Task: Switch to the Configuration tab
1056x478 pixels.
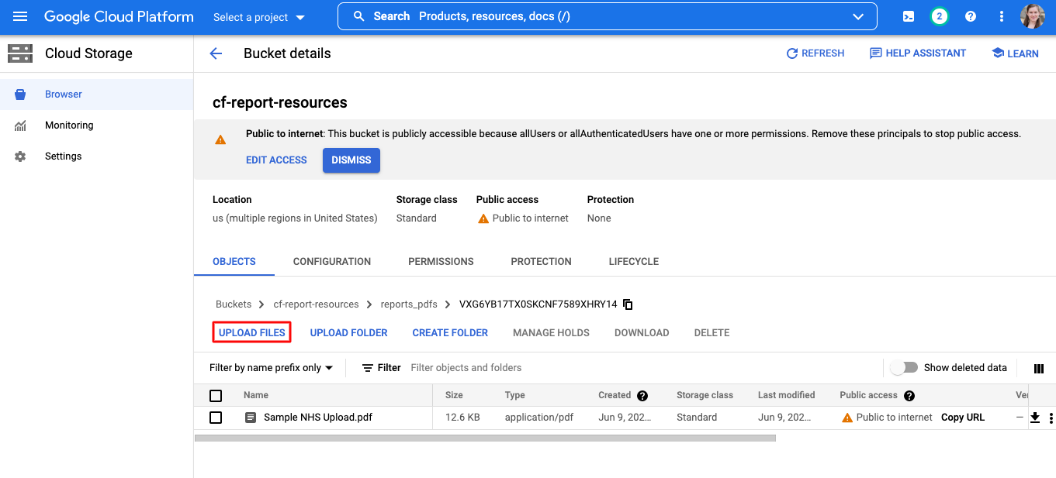Action: point(332,262)
